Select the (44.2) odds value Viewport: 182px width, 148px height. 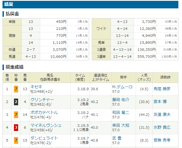[x=144, y=115]
